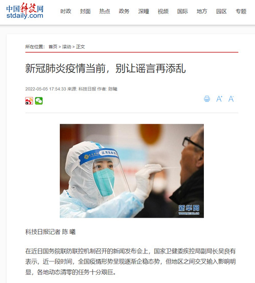Open the 封面 menu section
The height and width of the screenshot is (283, 255).
click(85, 11)
